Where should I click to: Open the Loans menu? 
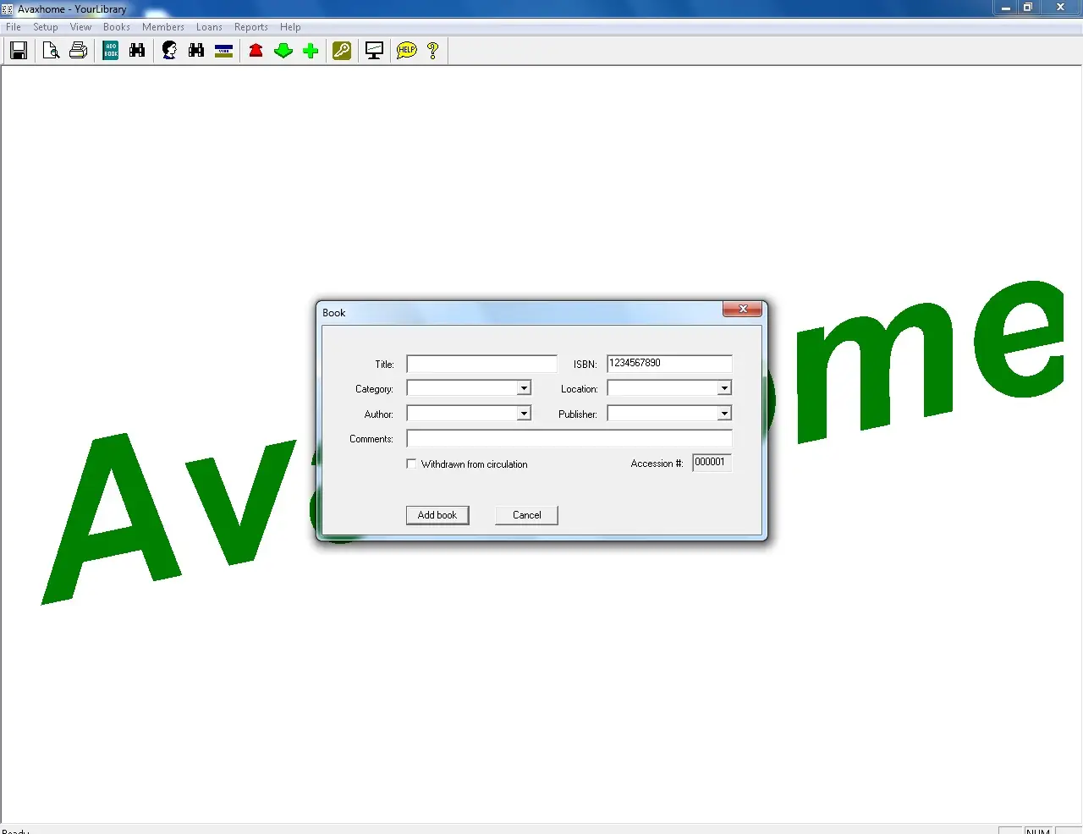pos(209,27)
